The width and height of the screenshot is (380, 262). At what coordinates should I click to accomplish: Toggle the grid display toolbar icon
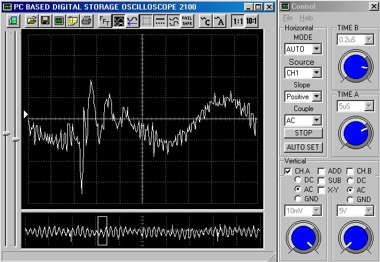(x=146, y=21)
